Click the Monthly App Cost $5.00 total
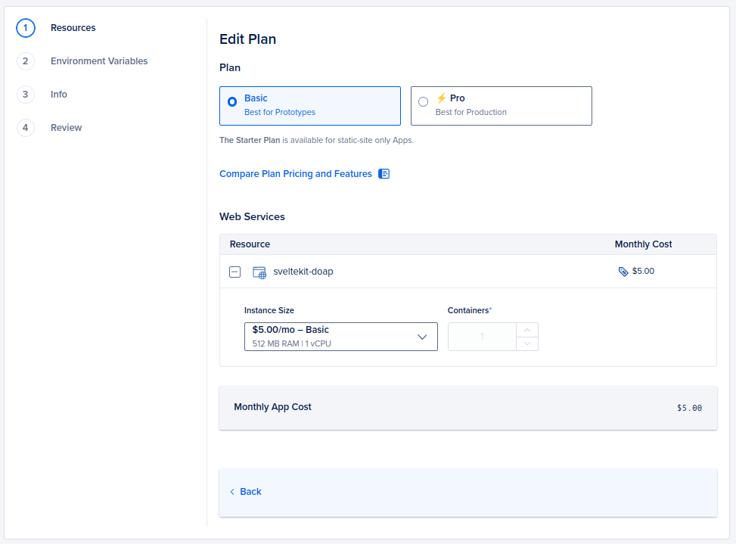736x544 pixels. [689, 408]
